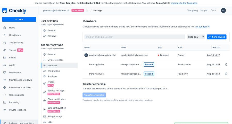Follow the Upgrade to the Team plan link
The width and height of the screenshot is (232, 124).
pyautogui.click(x=184, y=3)
